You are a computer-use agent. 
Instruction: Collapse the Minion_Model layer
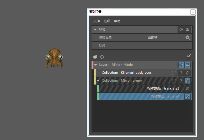(96, 65)
